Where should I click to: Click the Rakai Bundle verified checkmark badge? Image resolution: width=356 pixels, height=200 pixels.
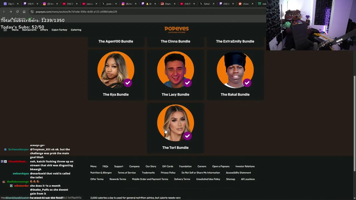247,83
